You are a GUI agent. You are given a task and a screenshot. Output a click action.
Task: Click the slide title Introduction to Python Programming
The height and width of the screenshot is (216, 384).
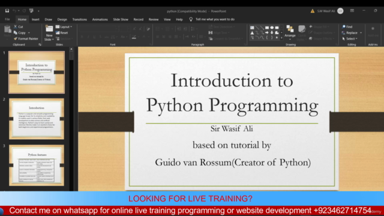(x=232, y=93)
